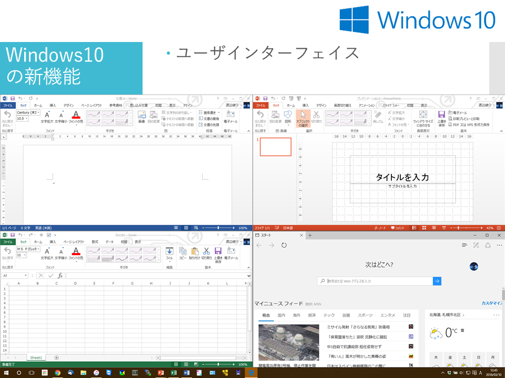Click the fx insert function icon in Excel

point(60,276)
